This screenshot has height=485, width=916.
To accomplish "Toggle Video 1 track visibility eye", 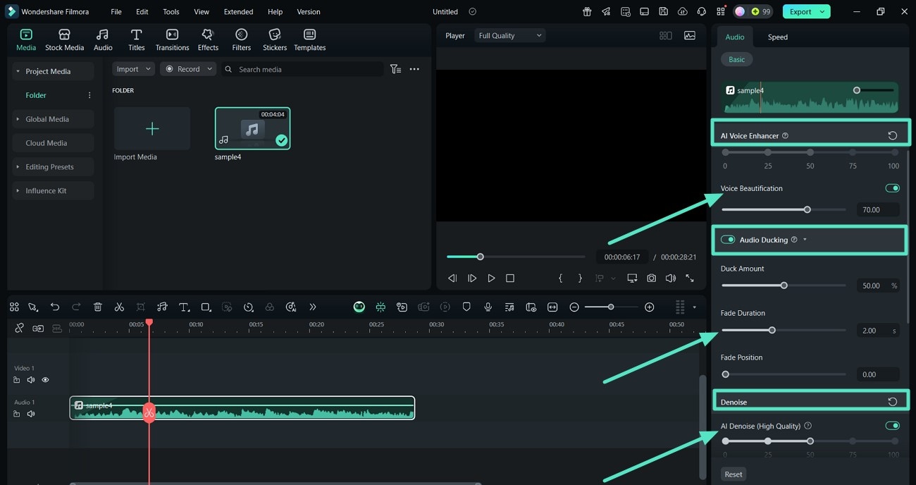I will point(45,380).
